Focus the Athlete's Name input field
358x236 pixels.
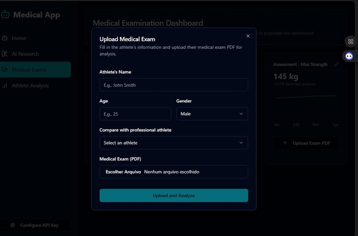click(174, 85)
